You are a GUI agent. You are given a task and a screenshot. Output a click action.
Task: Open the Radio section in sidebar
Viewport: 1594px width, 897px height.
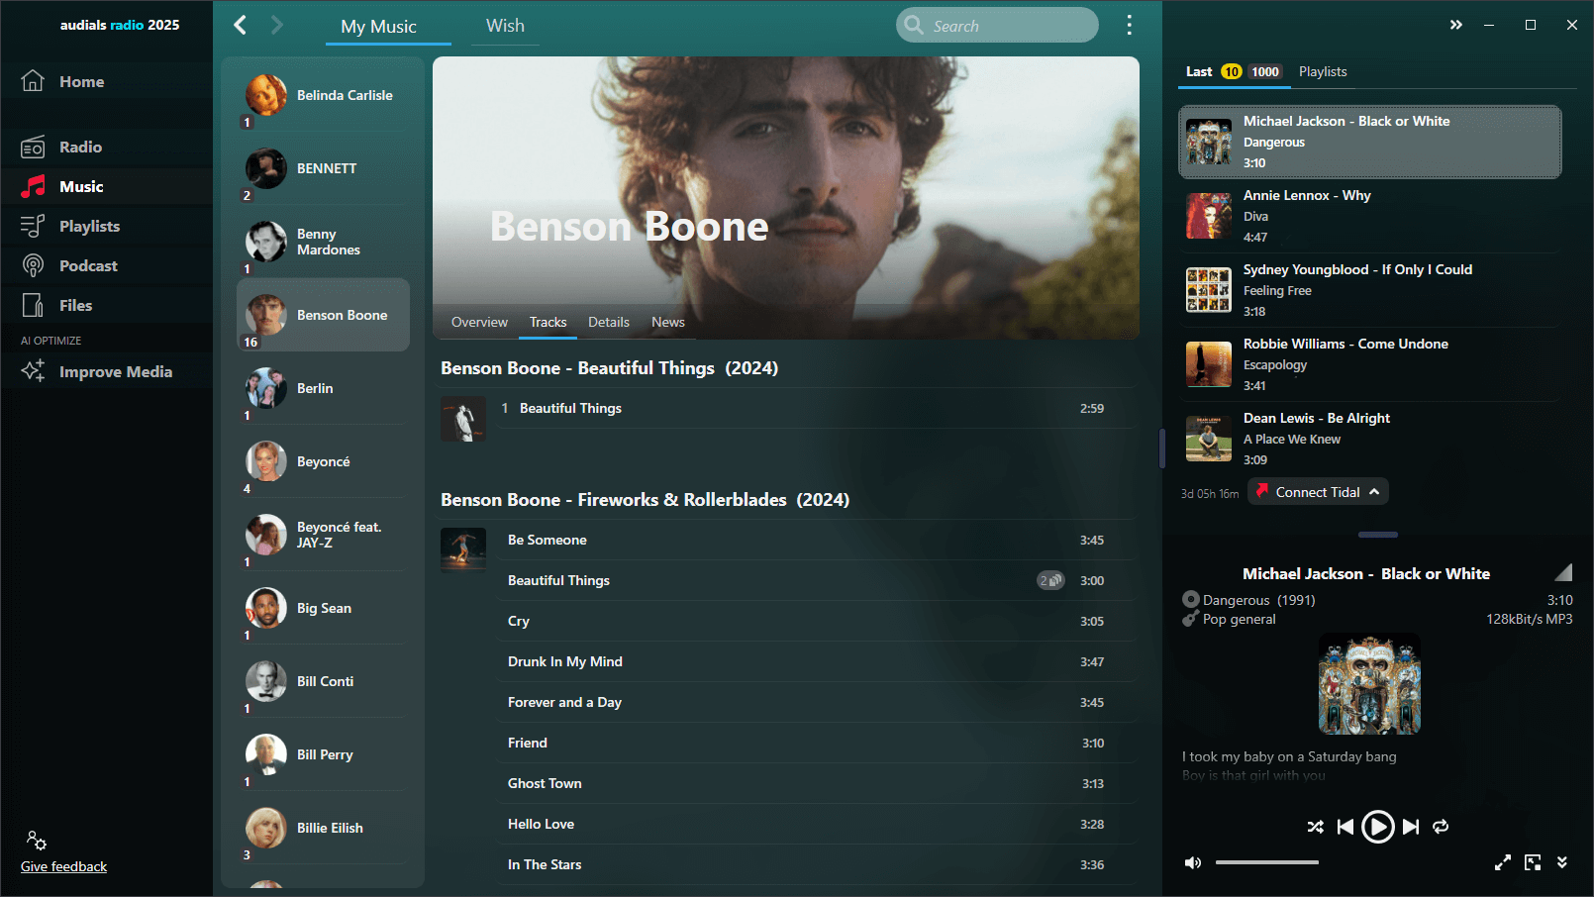pos(80,147)
